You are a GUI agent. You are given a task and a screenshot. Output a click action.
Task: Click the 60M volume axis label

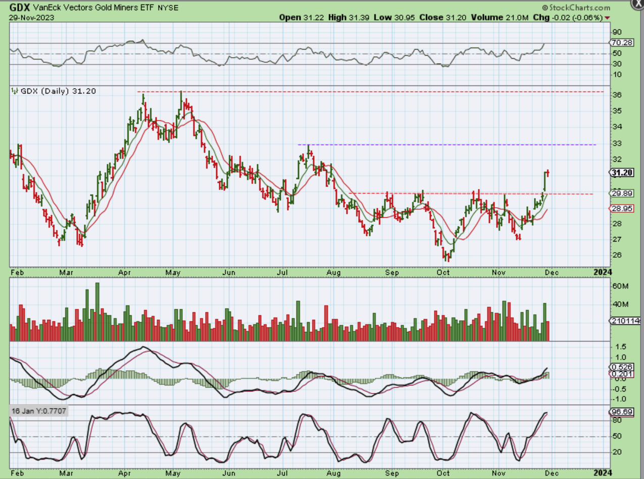click(621, 286)
